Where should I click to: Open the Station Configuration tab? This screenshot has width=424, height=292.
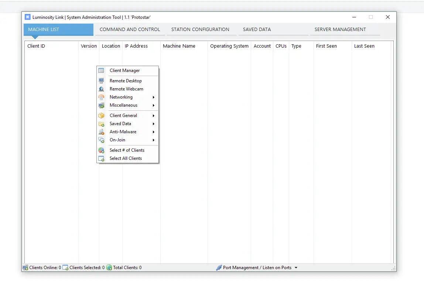click(x=200, y=30)
